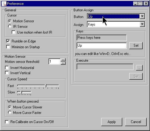Enable Use motion when lost IR
The image size is (150, 131).
coord(13,32)
